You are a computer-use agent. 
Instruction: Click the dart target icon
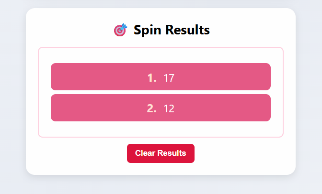click(120, 30)
